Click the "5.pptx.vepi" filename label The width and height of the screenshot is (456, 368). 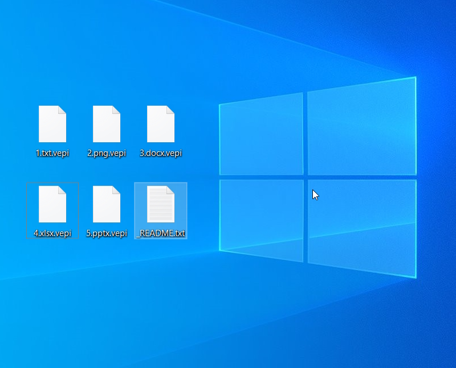[x=107, y=233]
